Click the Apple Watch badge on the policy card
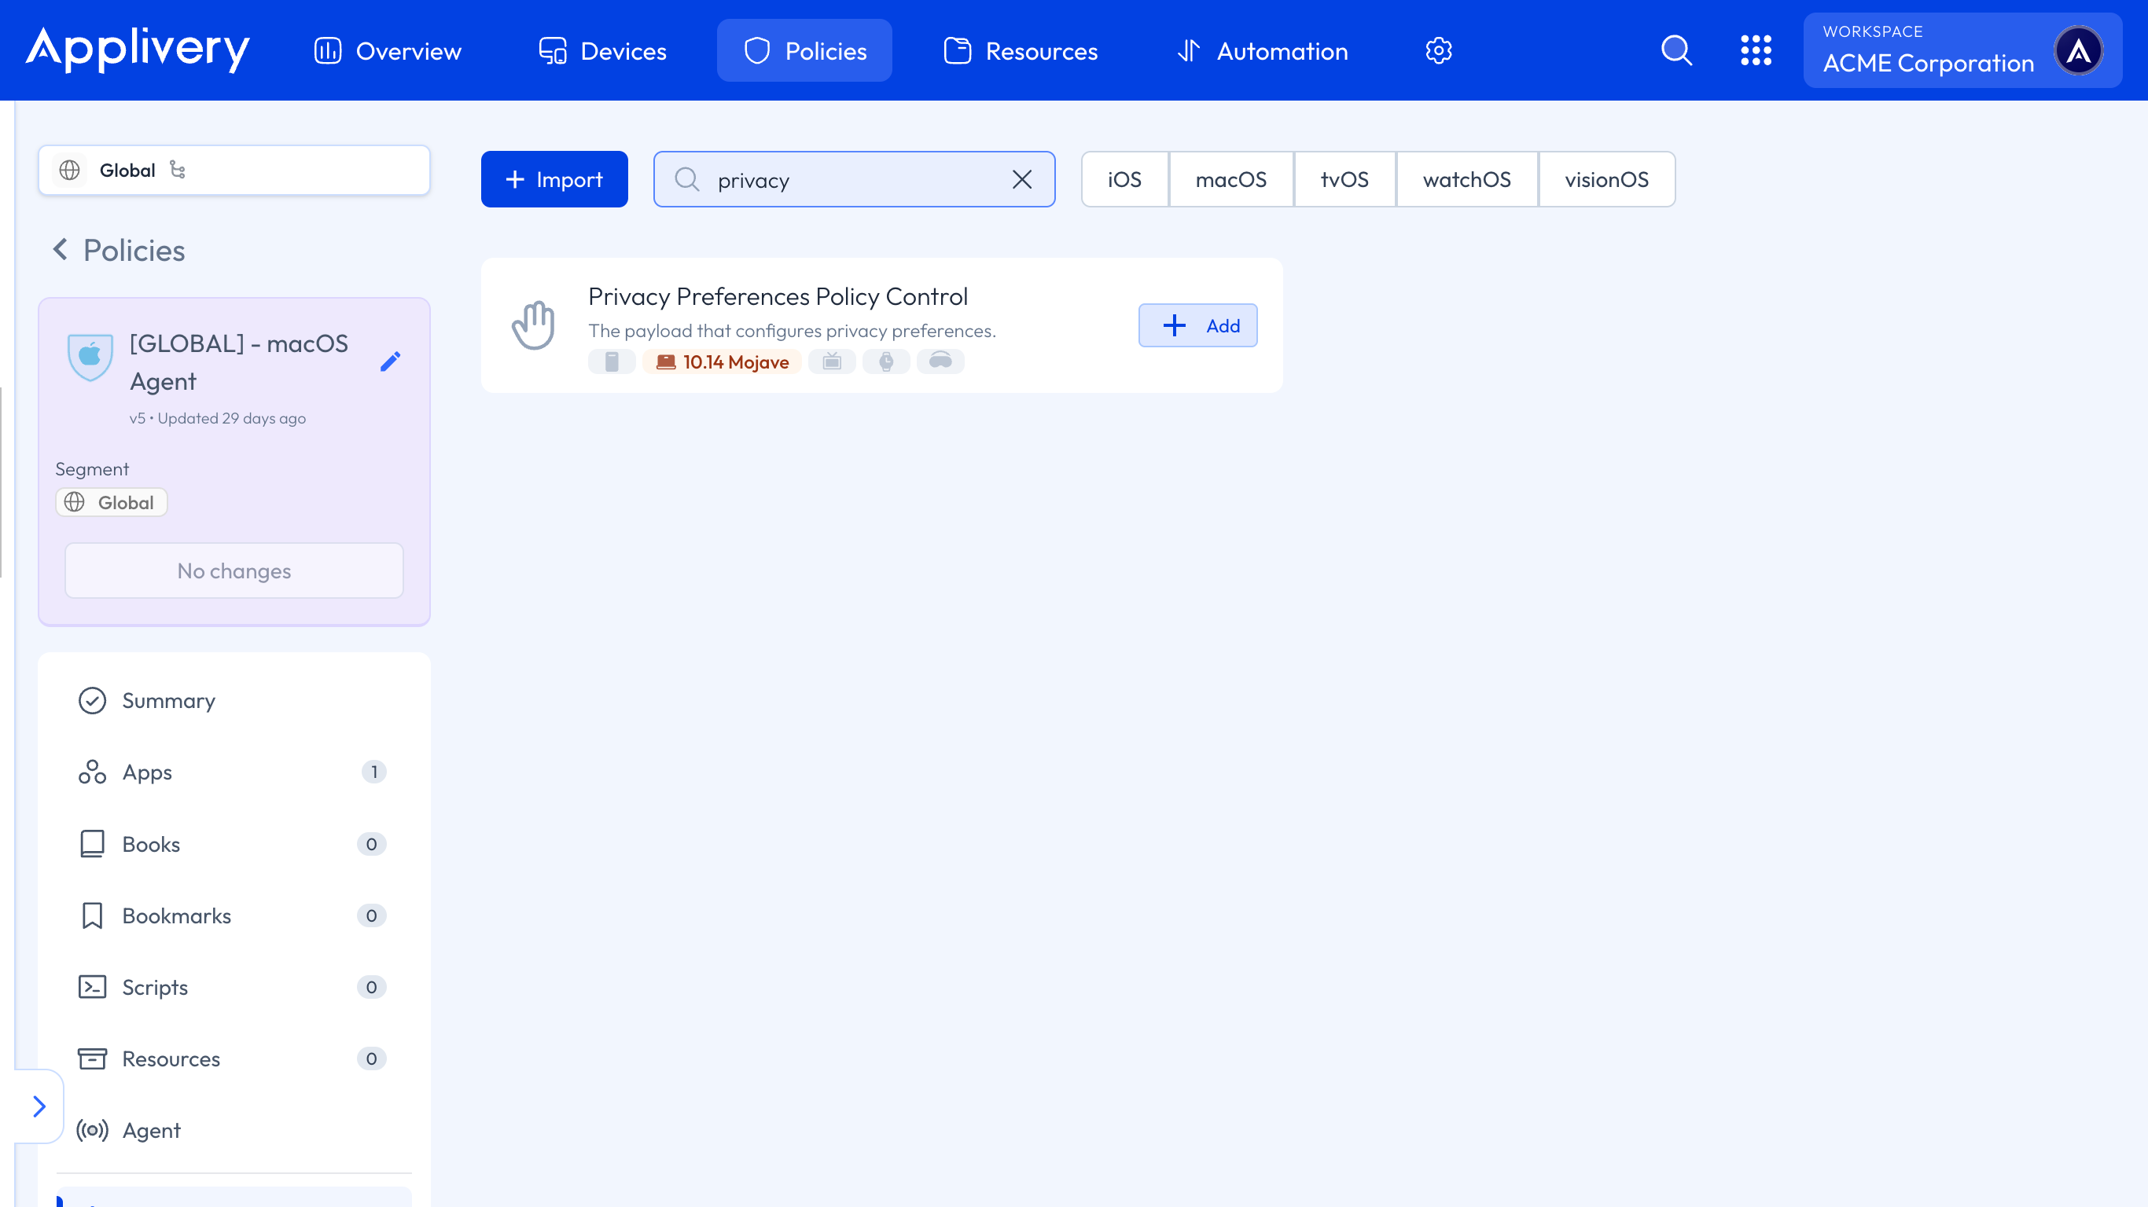The height and width of the screenshot is (1207, 2148). 886,361
